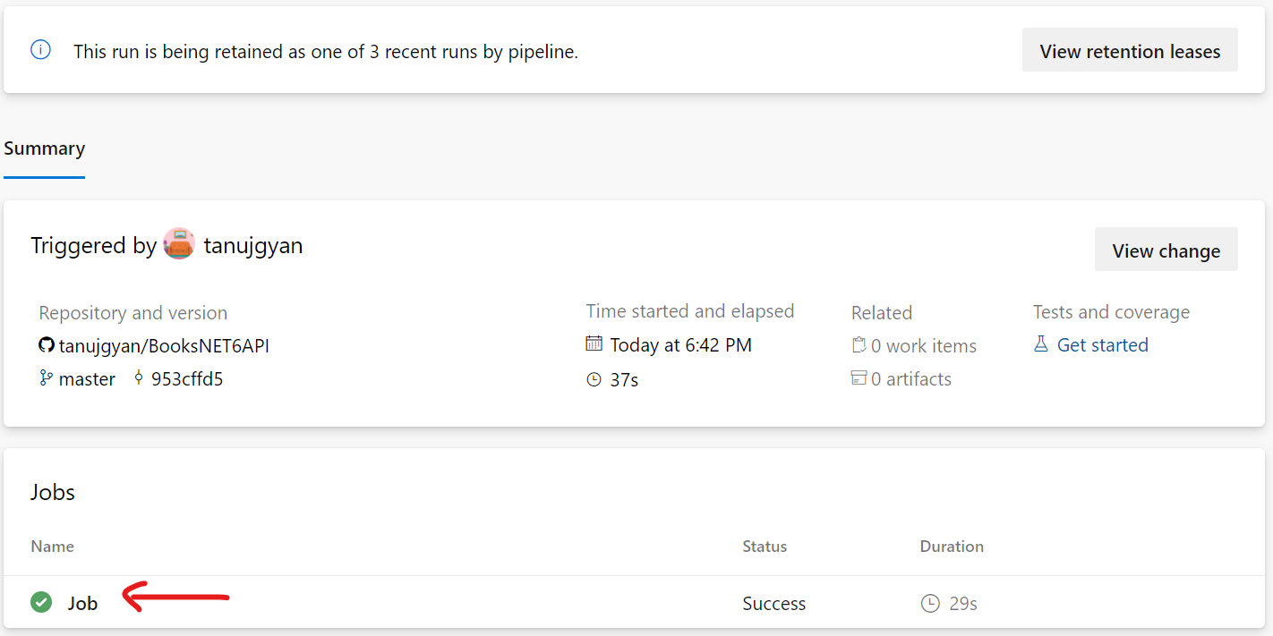The image size is (1273, 636).
Task: Select the clock icon next to 37s
Action: pyautogui.click(x=594, y=379)
